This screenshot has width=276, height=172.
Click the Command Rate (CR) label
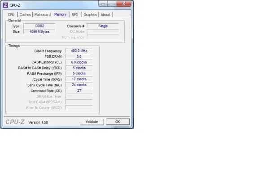coord(46,91)
